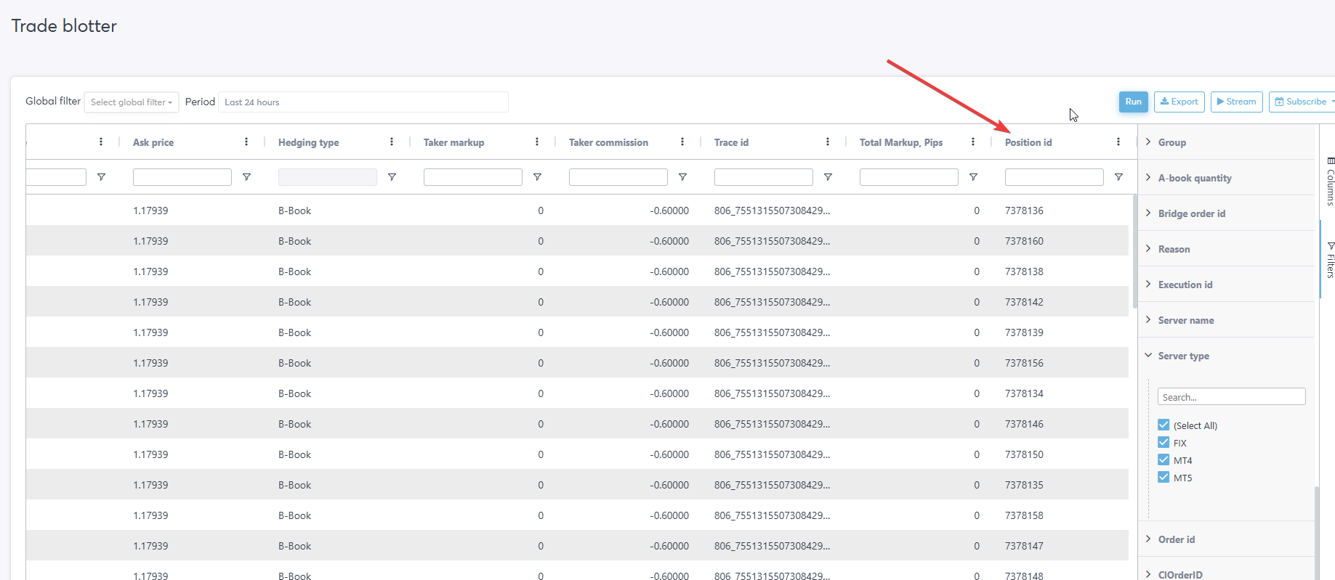Image resolution: width=1335 pixels, height=580 pixels.
Task: Open the Ask price column menu icon
Action: [246, 142]
